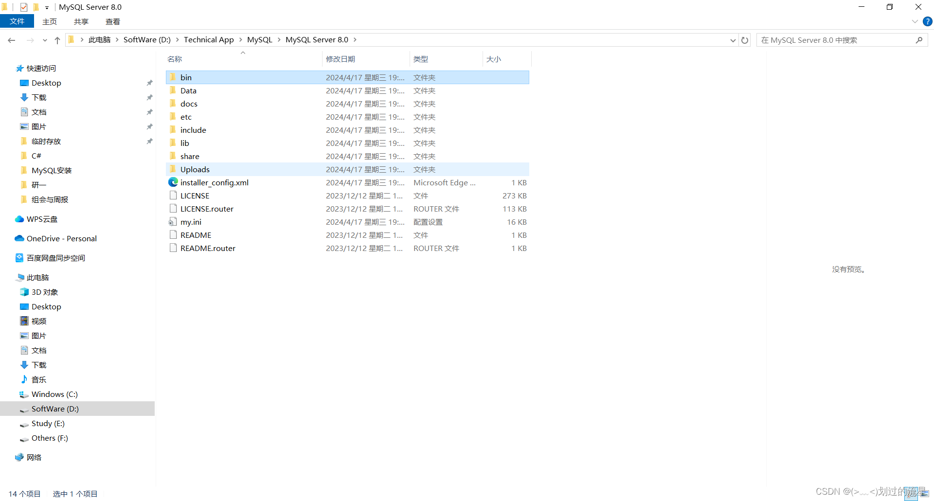Select the README file
The width and height of the screenshot is (934, 501).
(x=347, y=235)
